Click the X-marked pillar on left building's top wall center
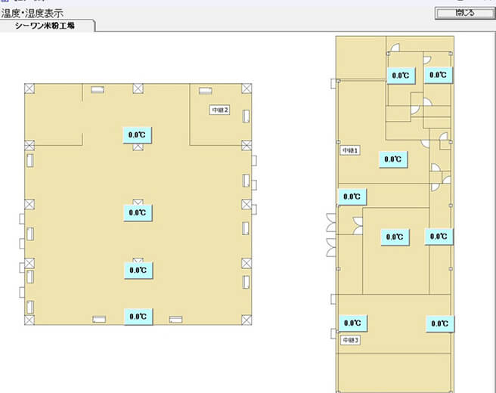Image resolution: width=496 pixels, height=393 pixels. 138,88
